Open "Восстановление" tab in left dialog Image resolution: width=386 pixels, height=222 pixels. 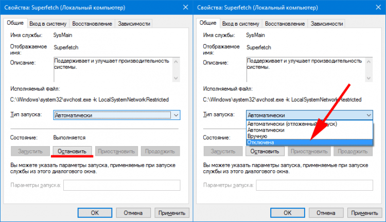(x=92, y=24)
